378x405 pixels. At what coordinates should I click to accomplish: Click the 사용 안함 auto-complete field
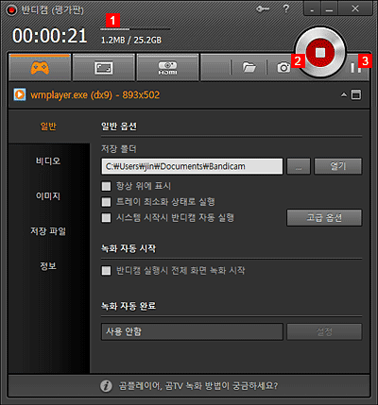(x=192, y=331)
